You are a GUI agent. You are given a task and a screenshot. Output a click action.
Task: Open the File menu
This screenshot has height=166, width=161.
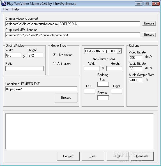5,9
